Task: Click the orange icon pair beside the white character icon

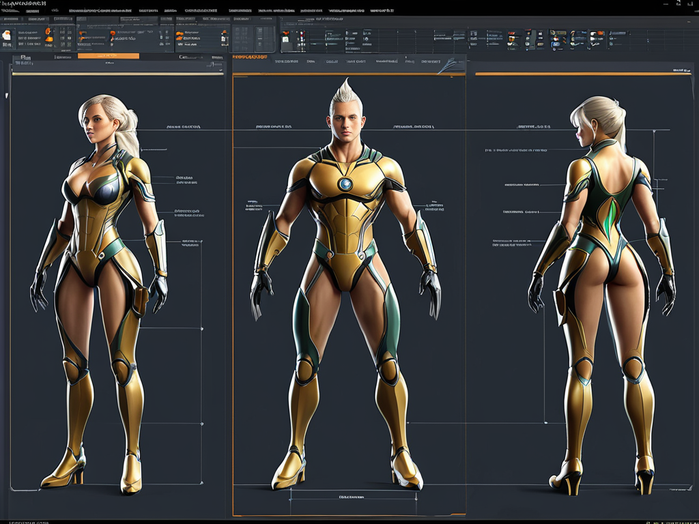Action: 48,35
